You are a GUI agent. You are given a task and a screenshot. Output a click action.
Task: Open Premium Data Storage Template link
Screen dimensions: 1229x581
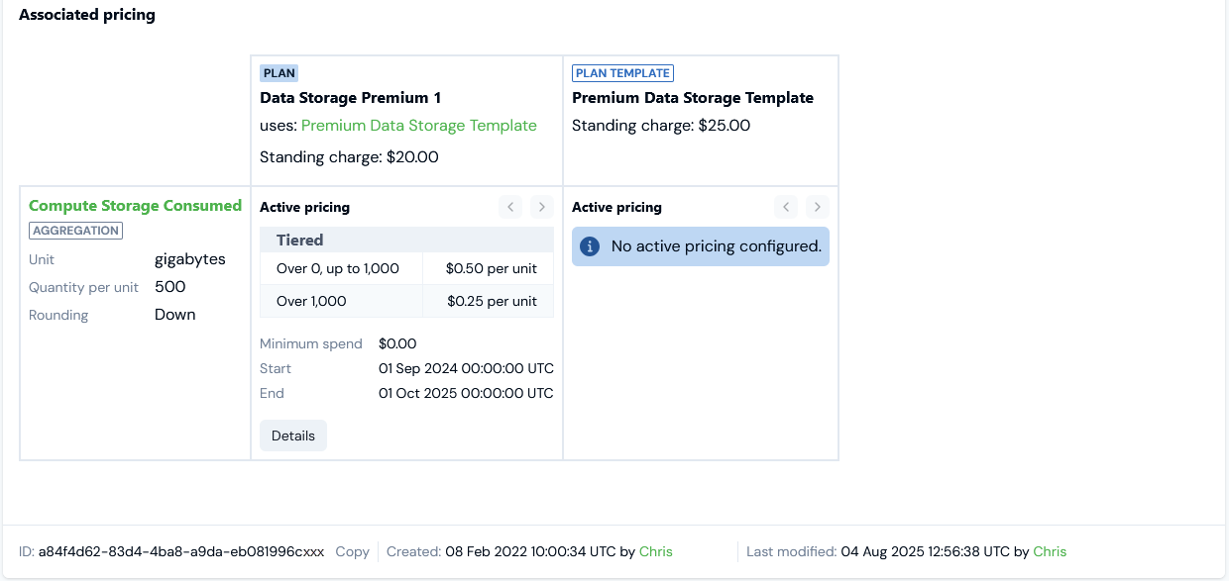[x=419, y=126]
